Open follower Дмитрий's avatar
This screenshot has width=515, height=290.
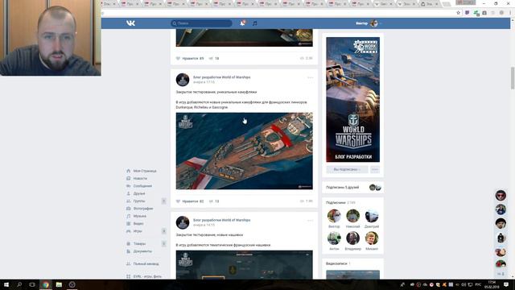pos(372,216)
